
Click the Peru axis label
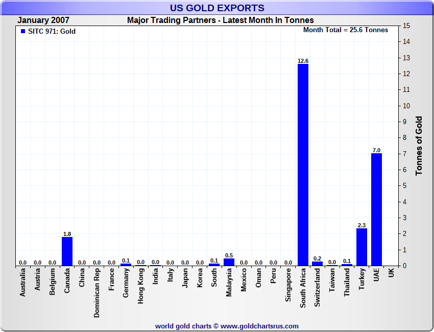(x=273, y=276)
